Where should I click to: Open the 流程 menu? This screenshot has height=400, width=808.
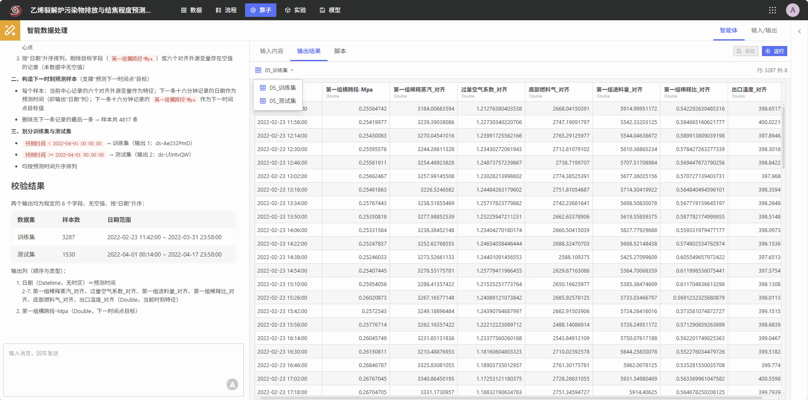pos(226,10)
